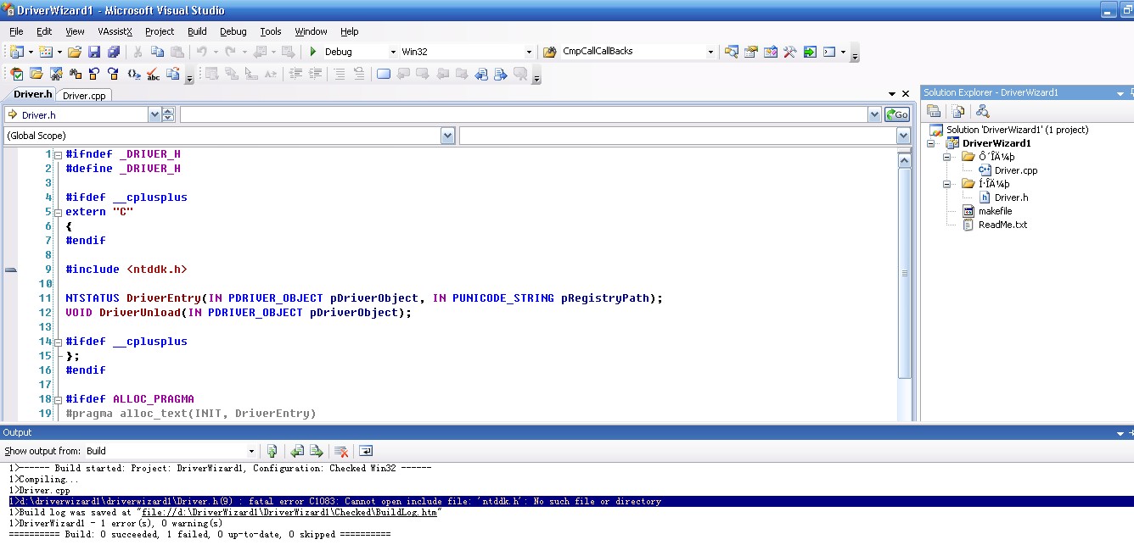
Task: Open the BuildLog.htm file link
Action: [291, 512]
